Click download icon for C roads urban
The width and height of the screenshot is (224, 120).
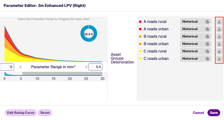(x=219, y=59)
